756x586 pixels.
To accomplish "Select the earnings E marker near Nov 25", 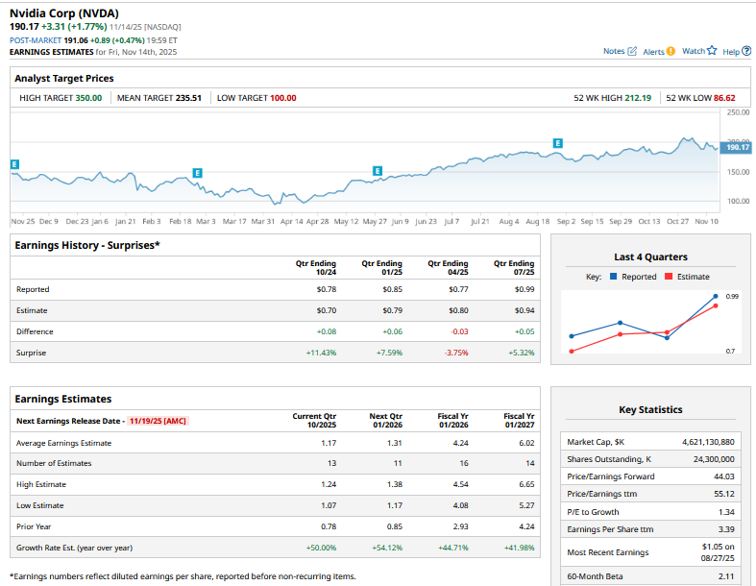I will point(14,165).
